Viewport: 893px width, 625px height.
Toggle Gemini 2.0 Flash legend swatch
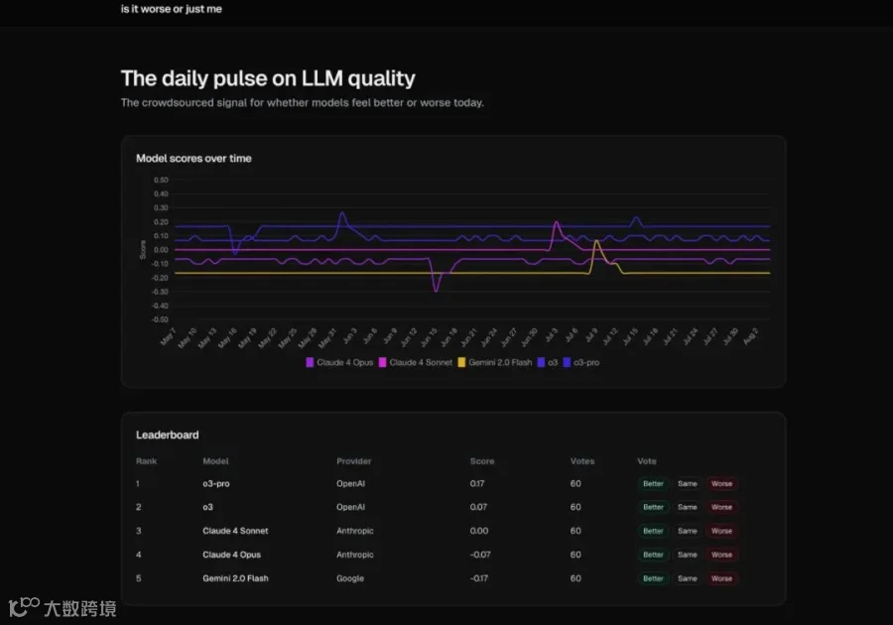(x=461, y=362)
